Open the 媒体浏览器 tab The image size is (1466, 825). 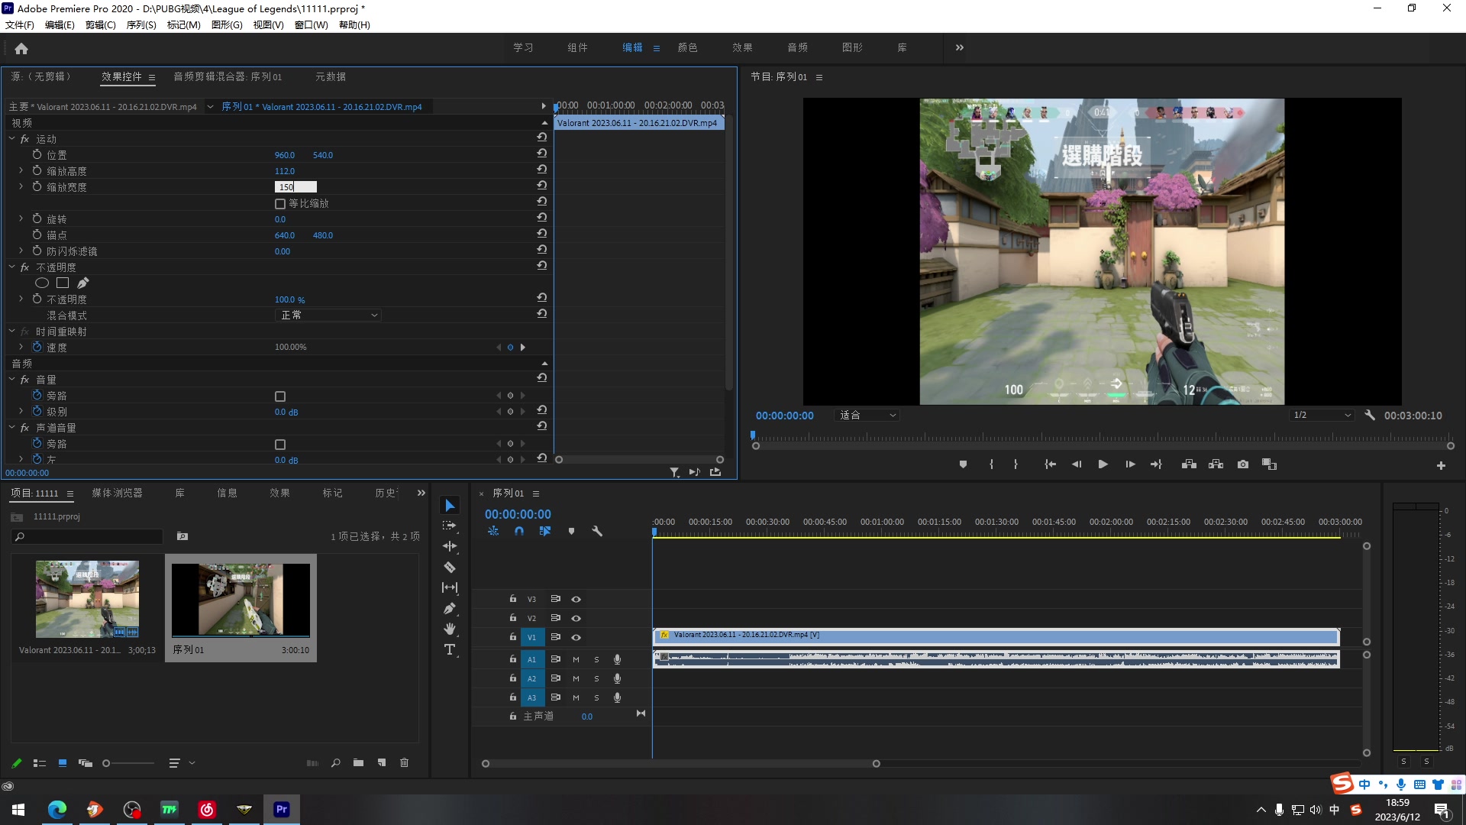tap(117, 493)
